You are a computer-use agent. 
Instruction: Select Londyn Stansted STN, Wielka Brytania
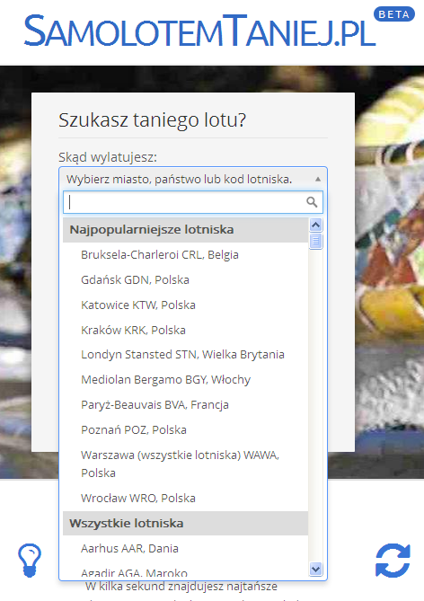(186, 355)
